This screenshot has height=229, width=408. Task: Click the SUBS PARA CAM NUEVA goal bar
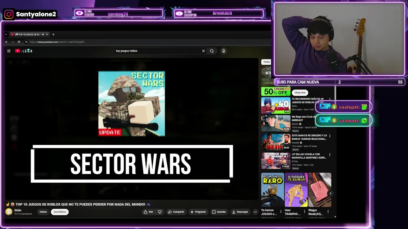(x=339, y=82)
